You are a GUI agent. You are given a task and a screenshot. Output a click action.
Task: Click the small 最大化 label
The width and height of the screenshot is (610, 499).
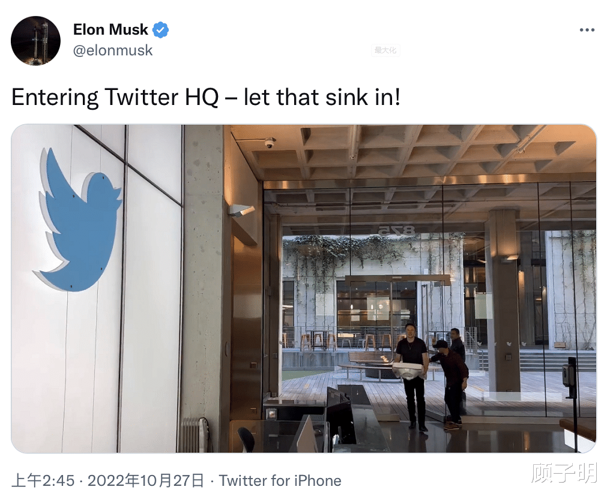click(385, 50)
